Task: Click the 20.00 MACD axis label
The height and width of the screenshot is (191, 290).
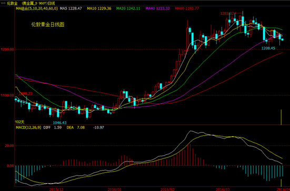Action: pos(9,146)
